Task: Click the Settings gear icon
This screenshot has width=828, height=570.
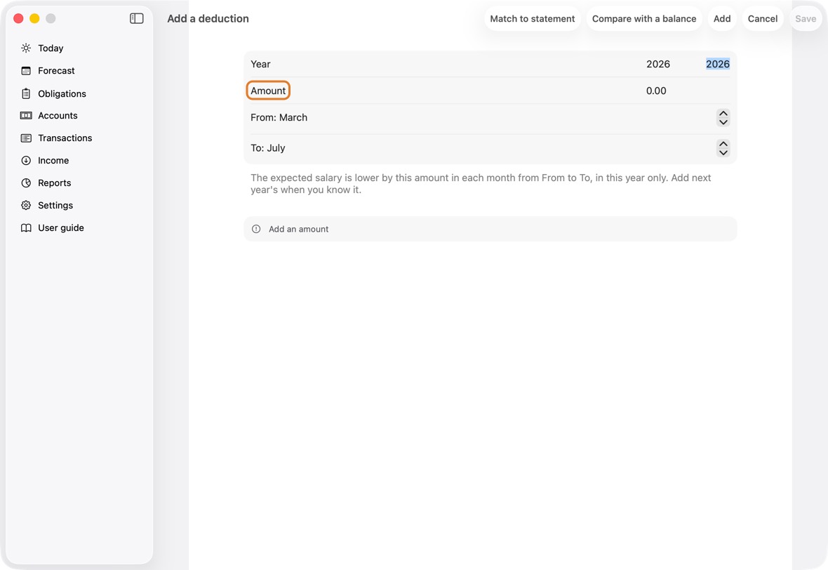Action: tap(26, 206)
